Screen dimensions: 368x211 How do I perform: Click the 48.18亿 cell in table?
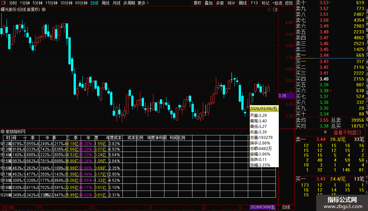[x=71, y=144]
